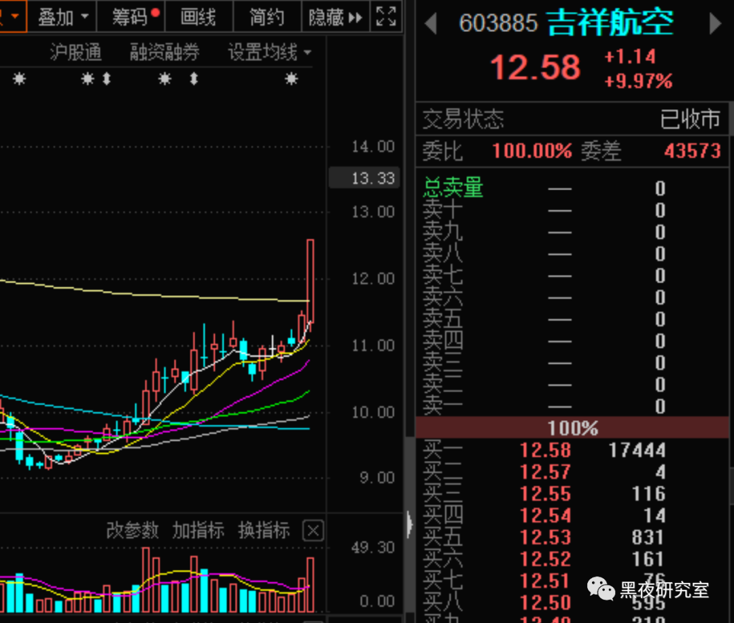Click the 委差 value 43573
The height and width of the screenshot is (623, 734).
coord(693,151)
